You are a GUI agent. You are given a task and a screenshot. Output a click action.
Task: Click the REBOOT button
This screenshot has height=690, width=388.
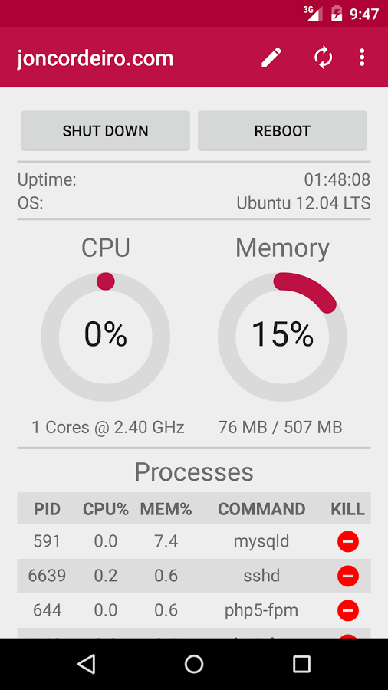282,130
